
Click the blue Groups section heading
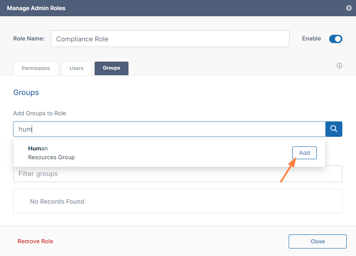click(26, 92)
